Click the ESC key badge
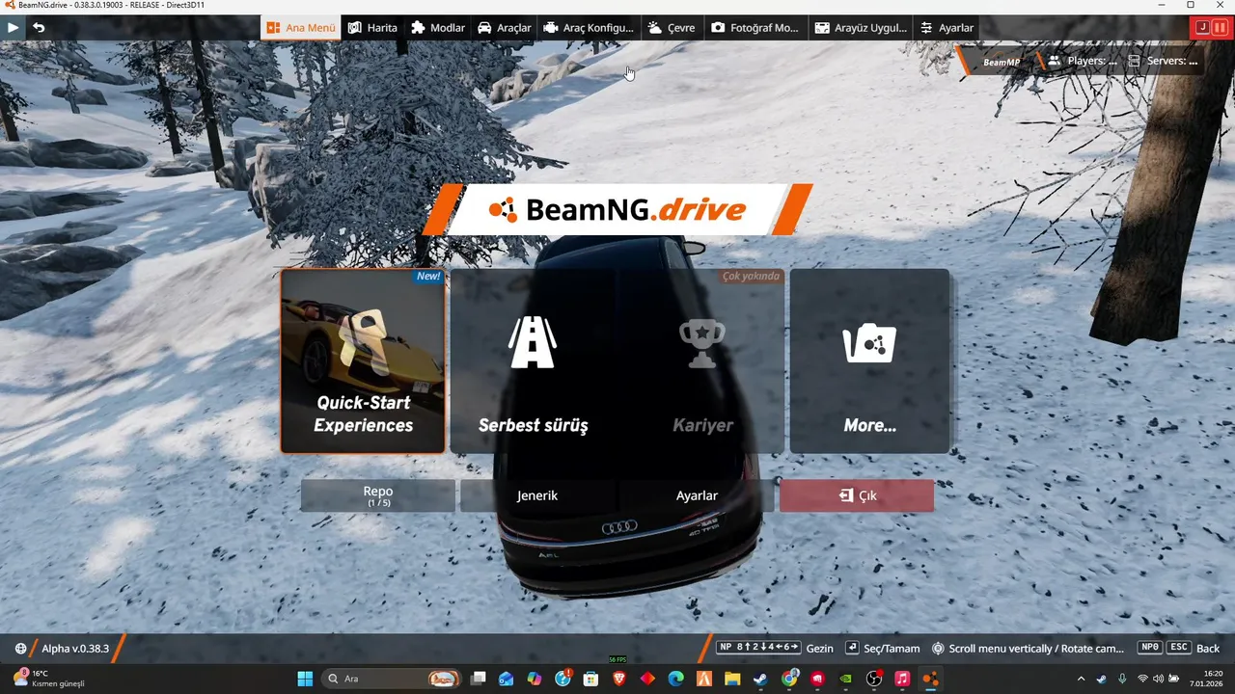 pyautogui.click(x=1179, y=648)
